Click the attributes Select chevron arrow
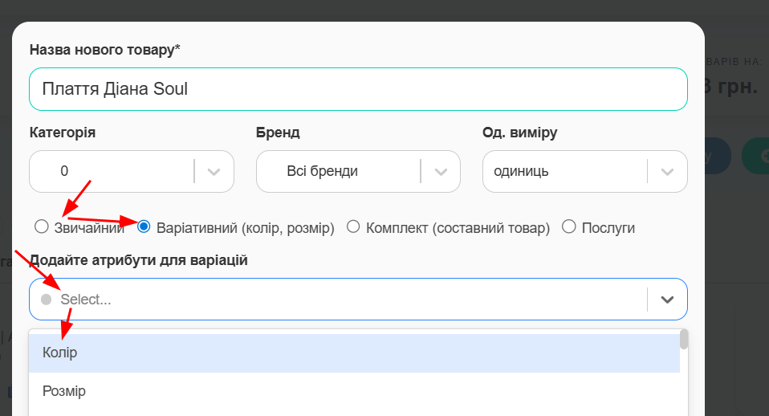 [667, 300]
